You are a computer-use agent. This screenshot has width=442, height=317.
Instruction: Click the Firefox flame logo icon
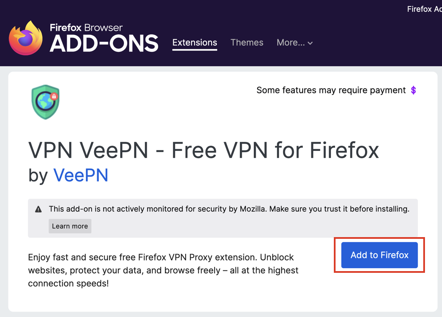pyautogui.click(x=26, y=38)
